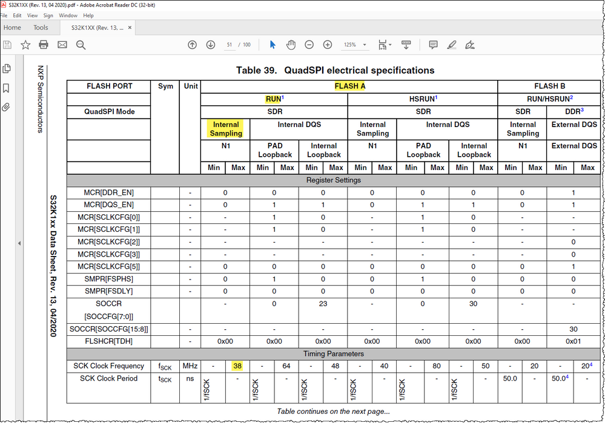Go to previous page with up arrow
This screenshot has height=423, width=605.
pyautogui.click(x=192, y=45)
